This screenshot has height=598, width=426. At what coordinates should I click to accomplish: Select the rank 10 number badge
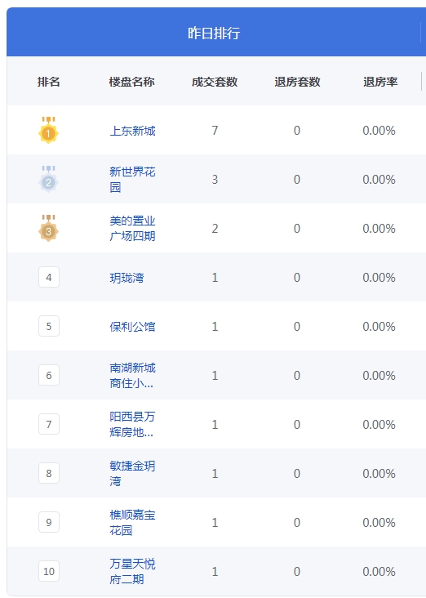coord(49,571)
